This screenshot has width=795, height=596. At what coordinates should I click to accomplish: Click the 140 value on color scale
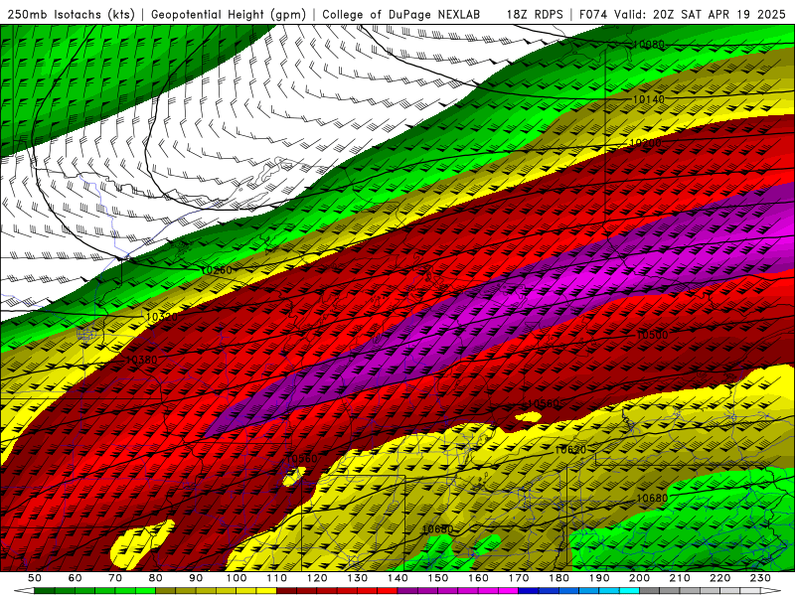coord(397,578)
